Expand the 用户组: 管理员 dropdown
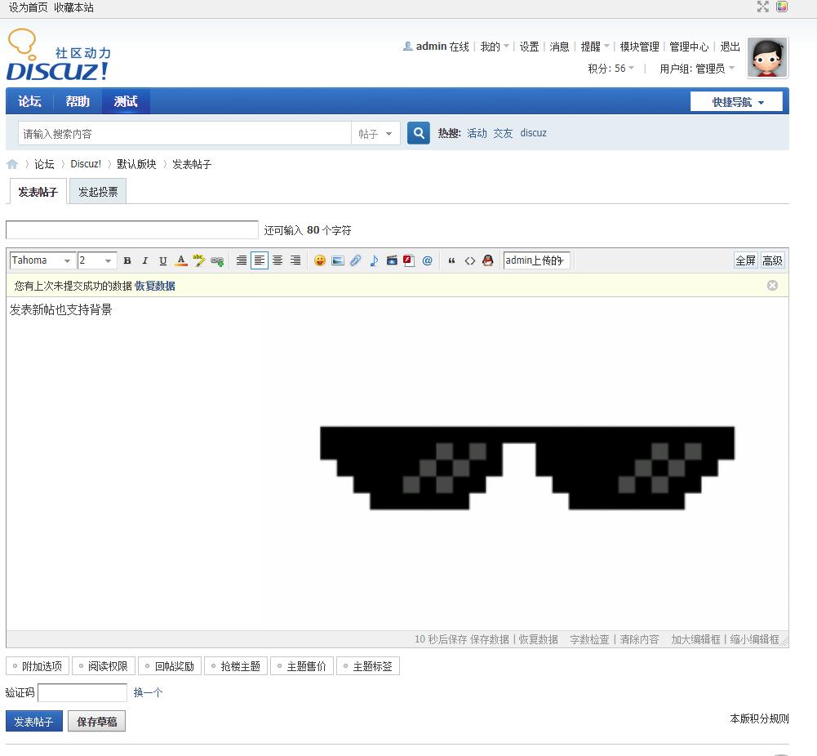 (x=697, y=69)
